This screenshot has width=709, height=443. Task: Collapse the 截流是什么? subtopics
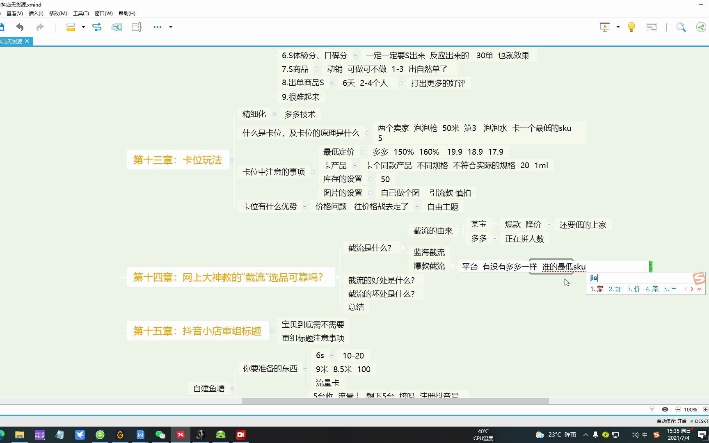point(403,248)
